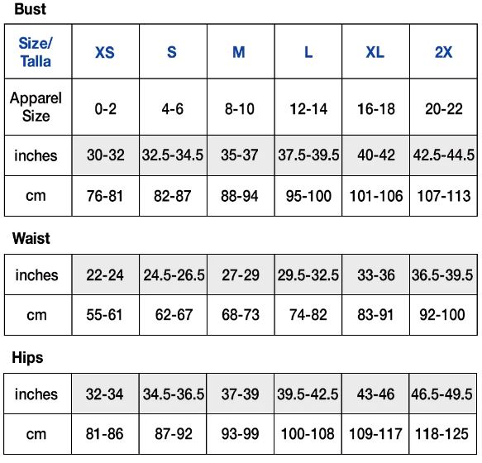Click bust cm 95-100 cell

click(x=308, y=196)
